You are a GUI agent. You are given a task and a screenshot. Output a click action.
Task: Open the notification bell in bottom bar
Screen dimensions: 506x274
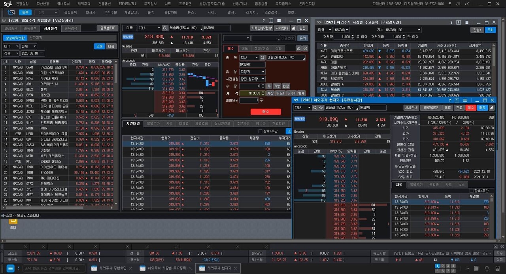tap(487, 268)
